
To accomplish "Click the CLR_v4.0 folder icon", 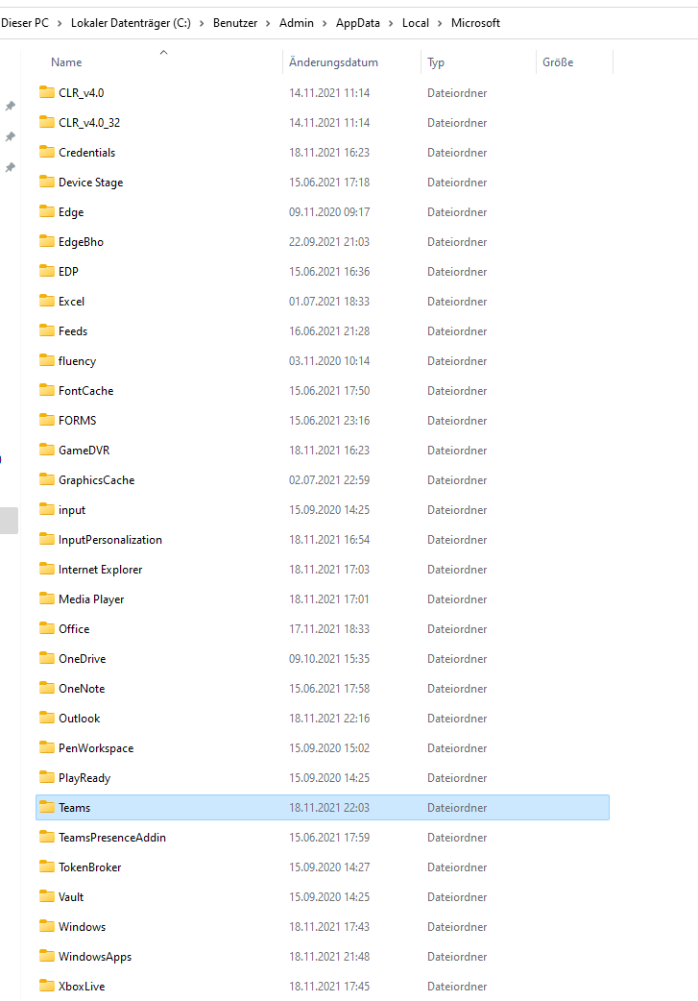I will pyautogui.click(x=47, y=92).
